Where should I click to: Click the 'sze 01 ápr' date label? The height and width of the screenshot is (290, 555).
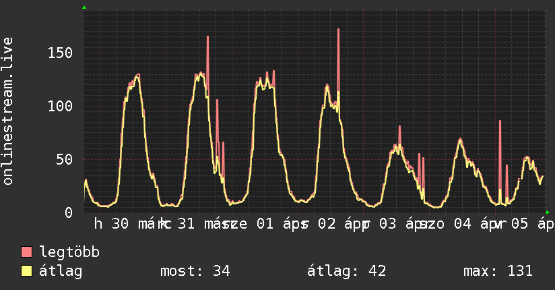pos(265,224)
